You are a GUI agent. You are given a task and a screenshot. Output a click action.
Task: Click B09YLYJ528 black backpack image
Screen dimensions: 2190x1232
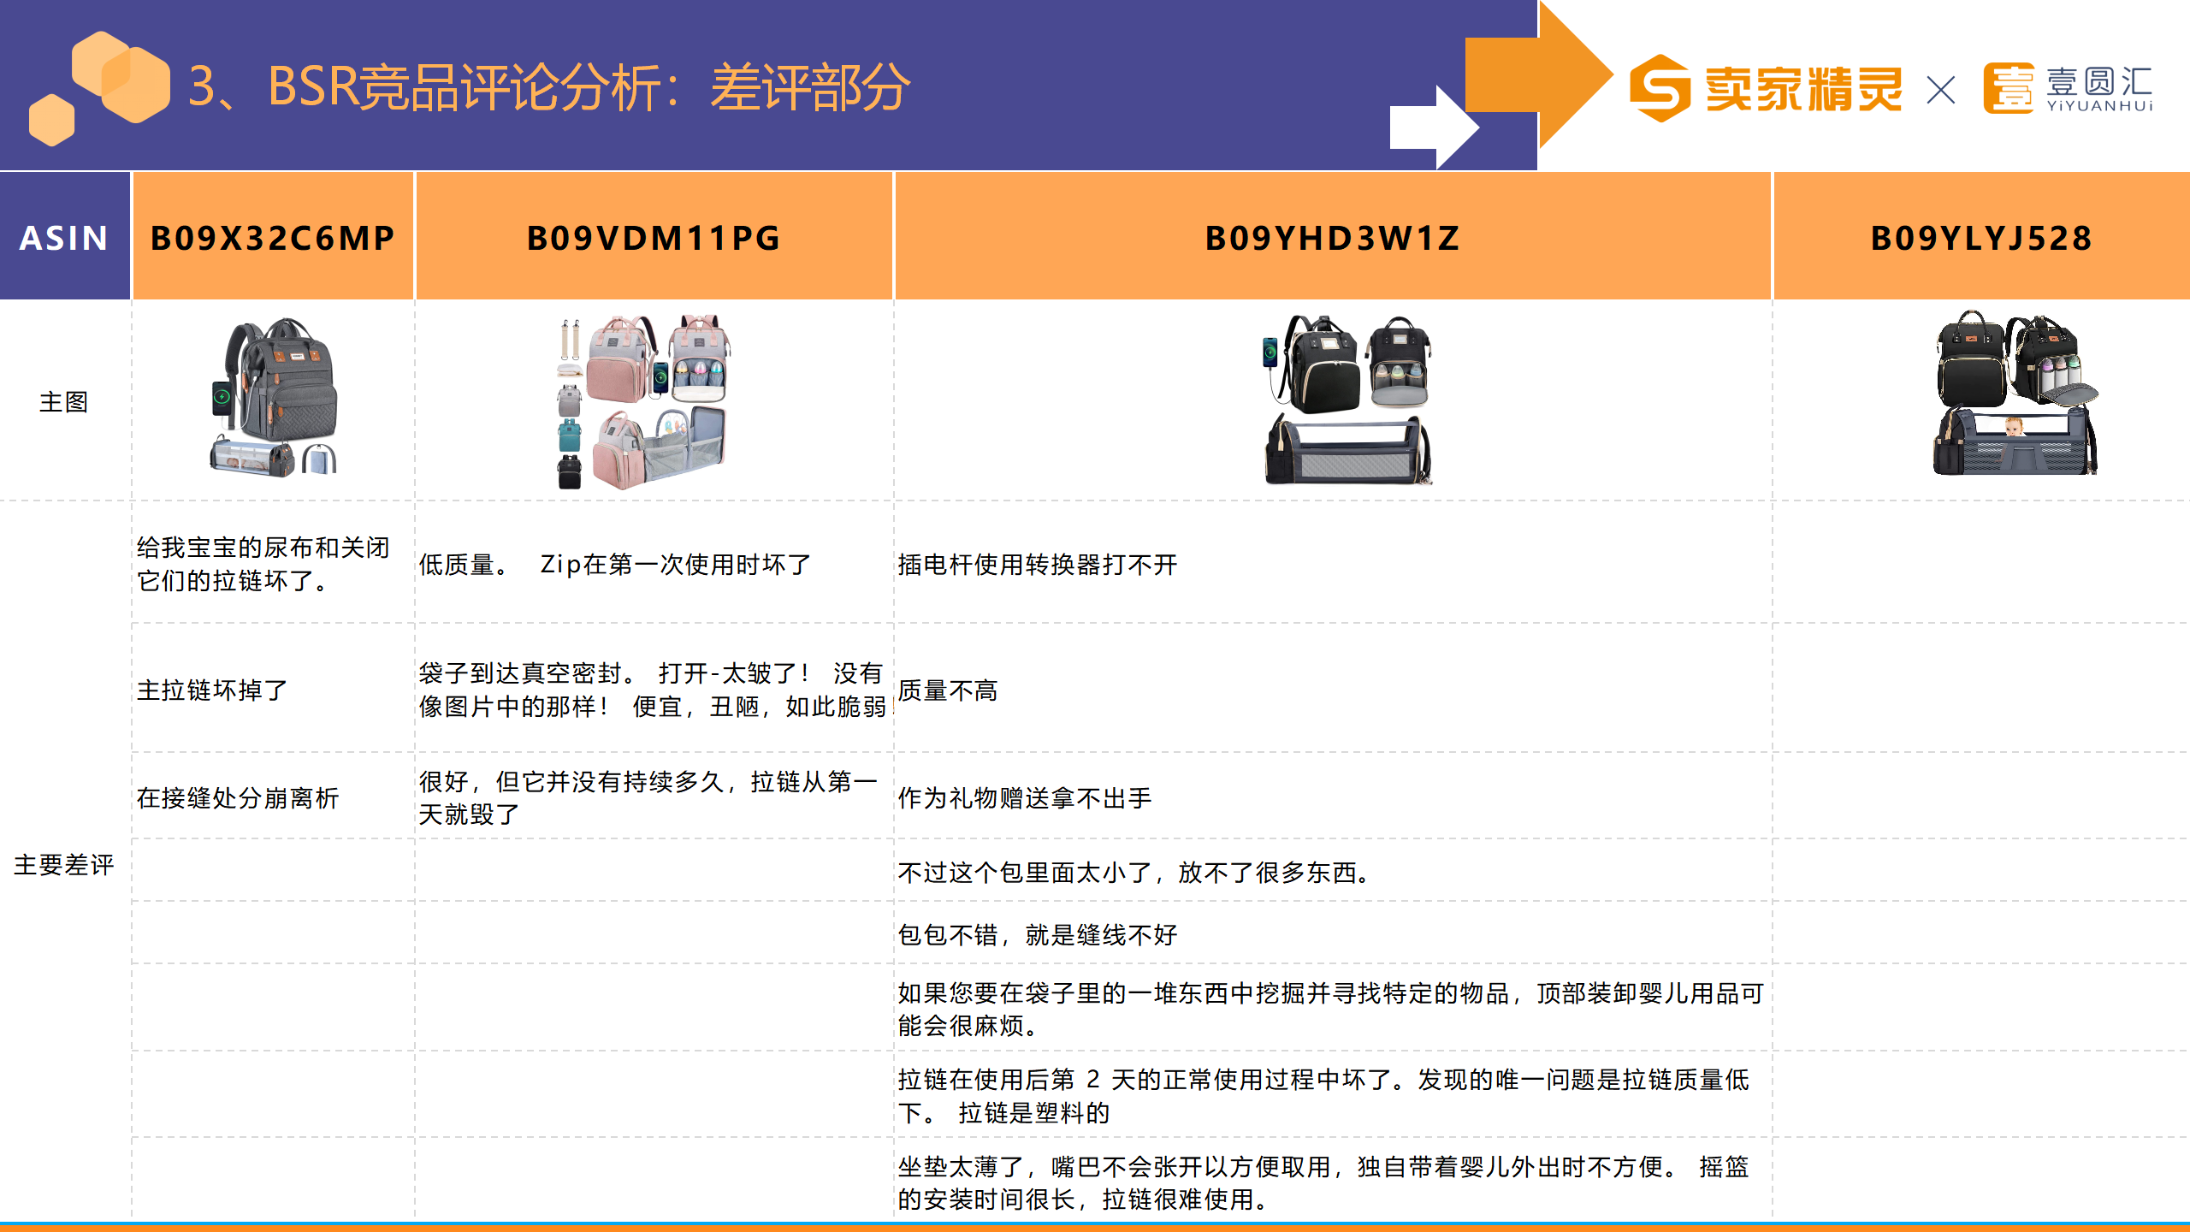pyautogui.click(x=2015, y=393)
